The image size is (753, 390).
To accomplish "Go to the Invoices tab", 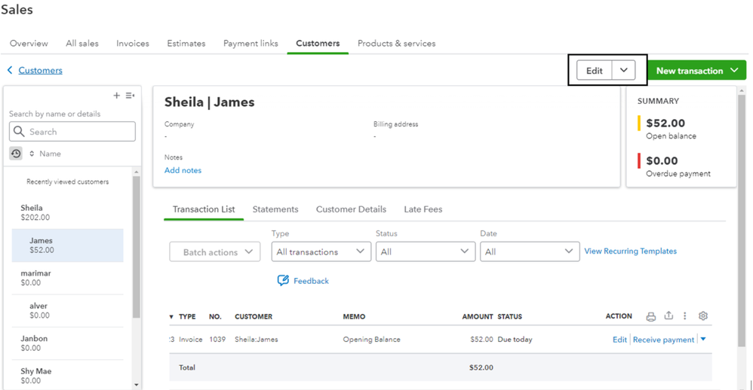I will point(133,44).
